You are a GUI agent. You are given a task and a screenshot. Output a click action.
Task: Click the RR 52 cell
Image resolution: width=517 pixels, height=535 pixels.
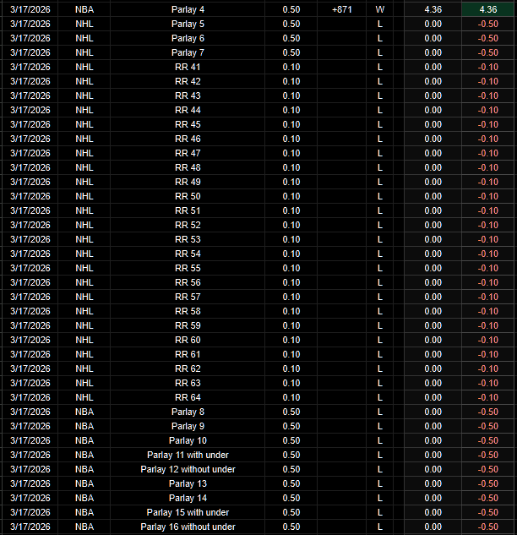pyautogui.click(x=188, y=225)
